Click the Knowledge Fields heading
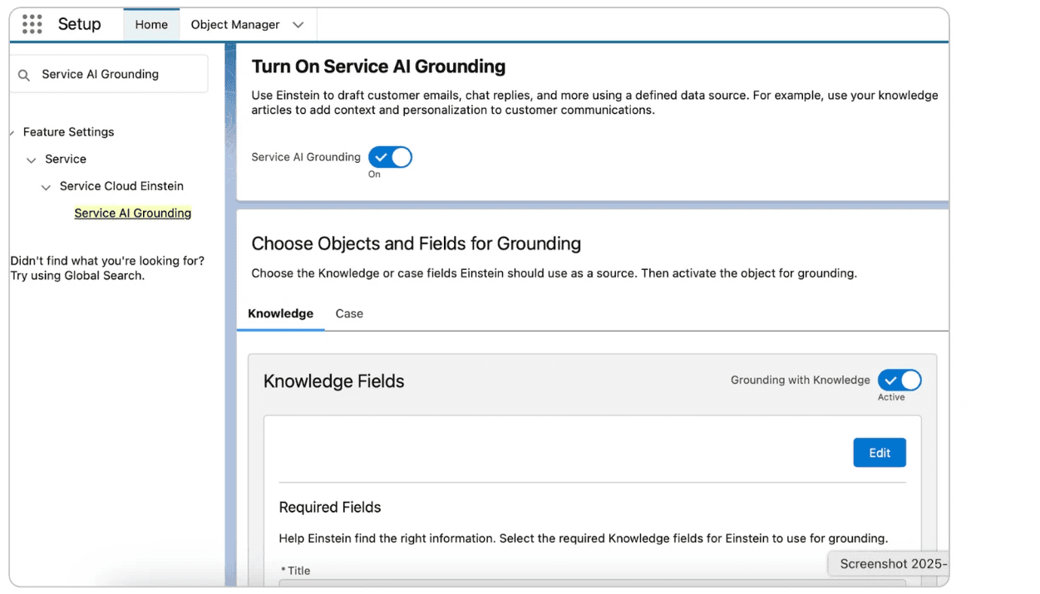This screenshot has width=1040, height=594. pyautogui.click(x=333, y=381)
